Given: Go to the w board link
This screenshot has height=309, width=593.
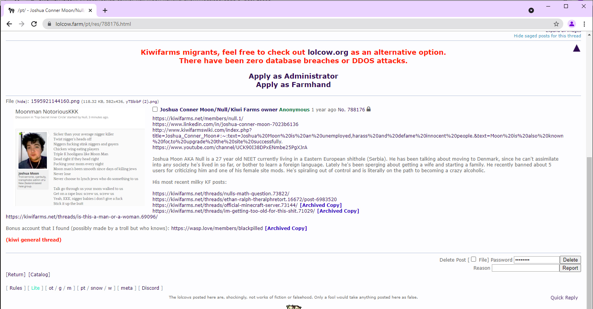Looking at the screenshot, I should [x=110, y=288].
